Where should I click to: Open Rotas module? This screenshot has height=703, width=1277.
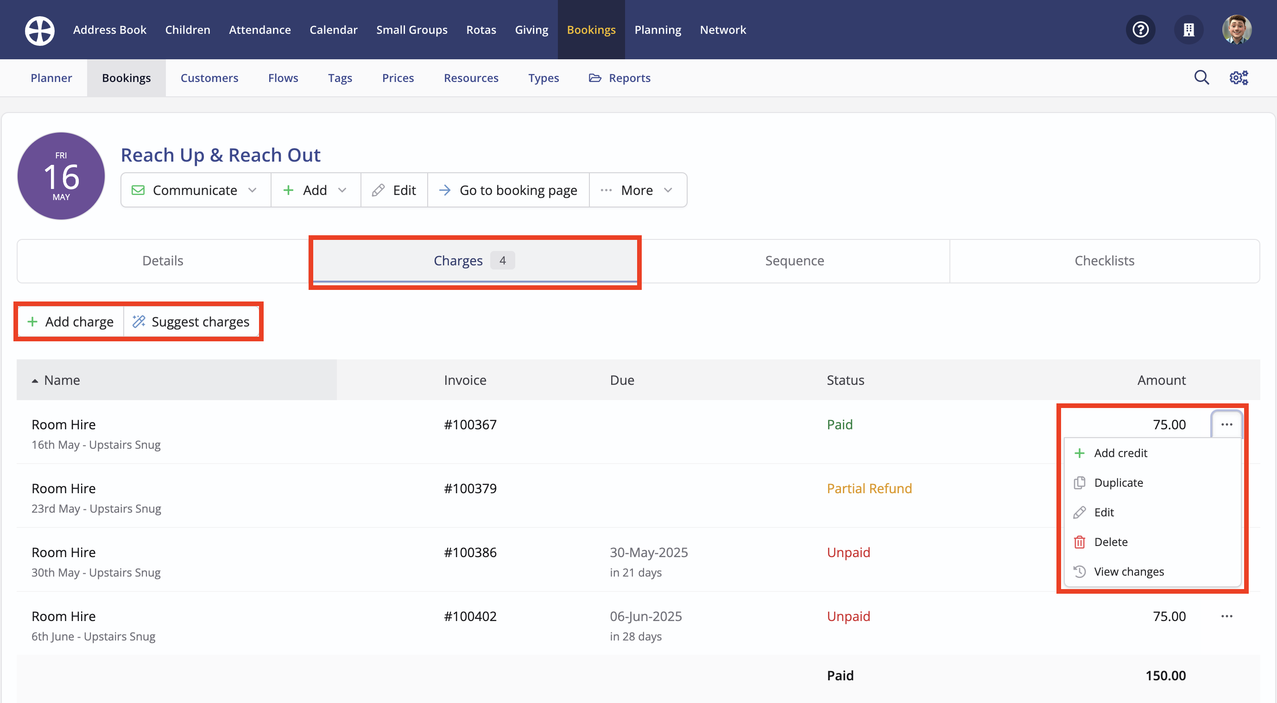[x=481, y=30]
